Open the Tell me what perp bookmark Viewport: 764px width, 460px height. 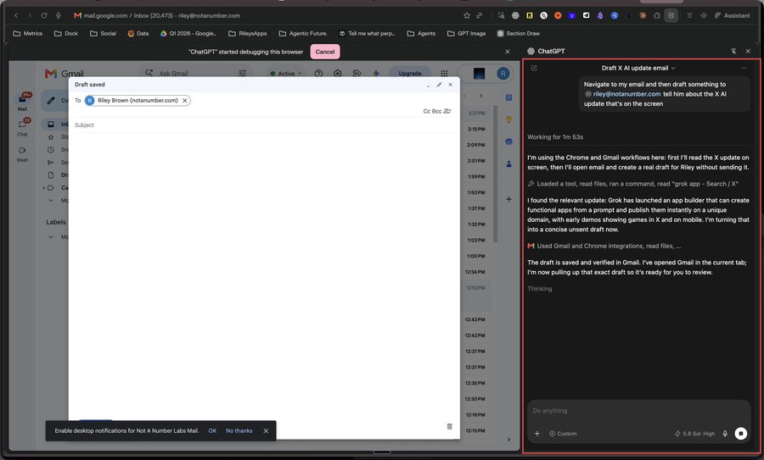[x=367, y=34]
